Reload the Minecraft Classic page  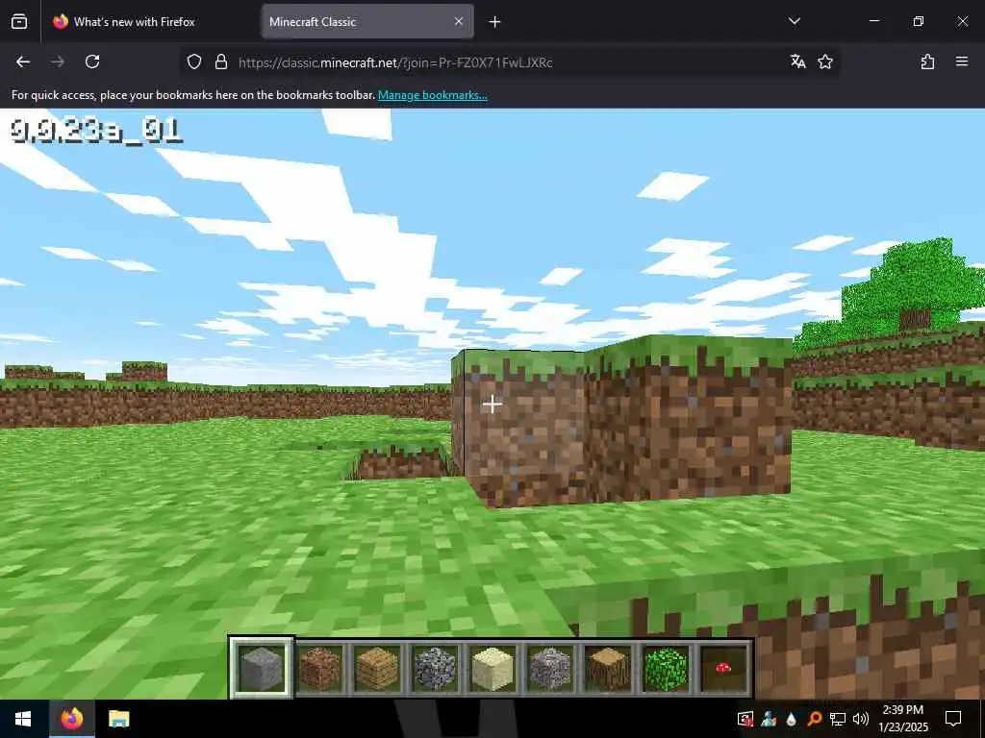point(92,61)
